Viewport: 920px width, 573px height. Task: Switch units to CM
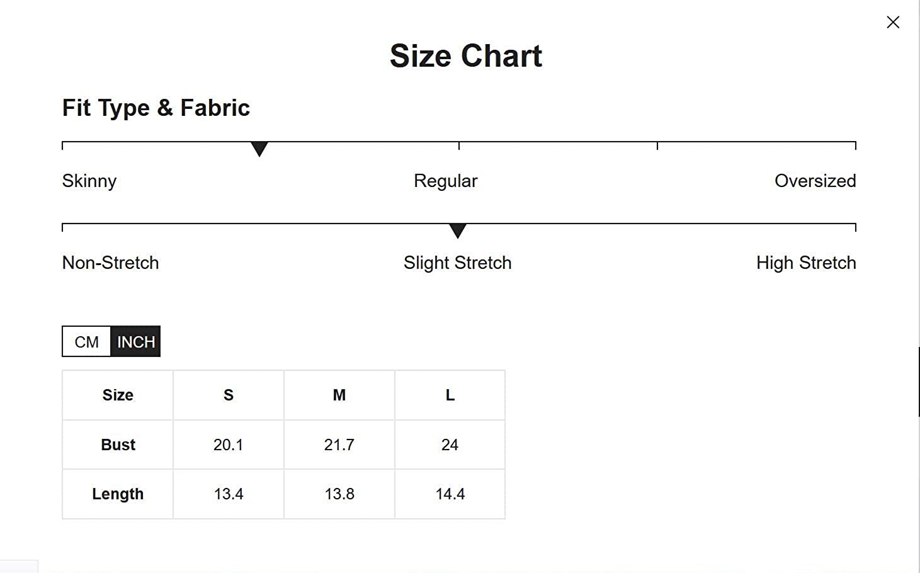(87, 342)
